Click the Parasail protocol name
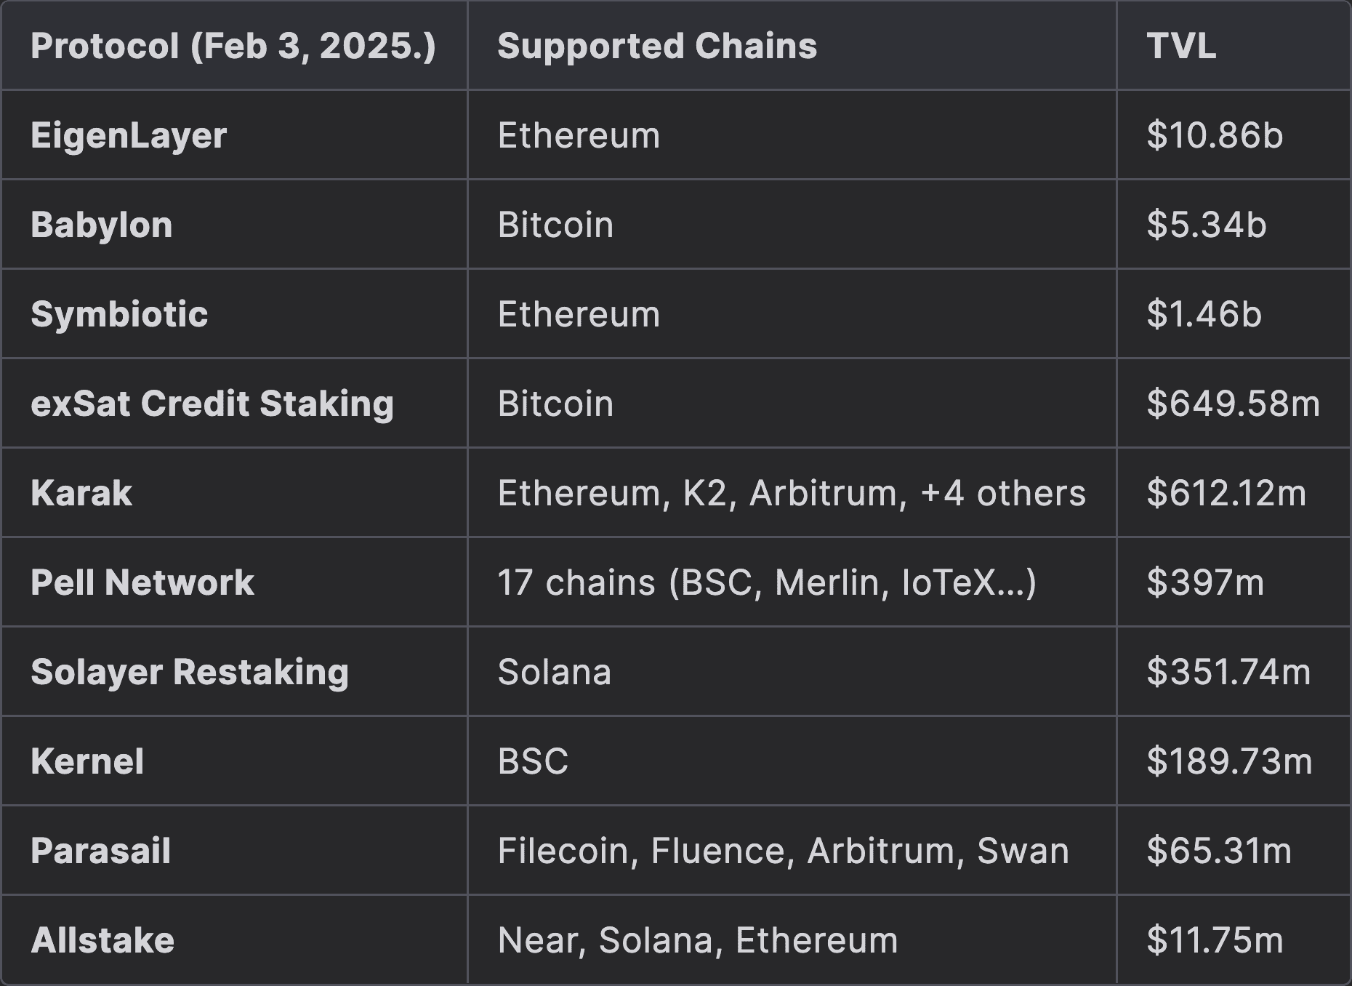Viewport: 1352px width, 986px height. point(101,851)
